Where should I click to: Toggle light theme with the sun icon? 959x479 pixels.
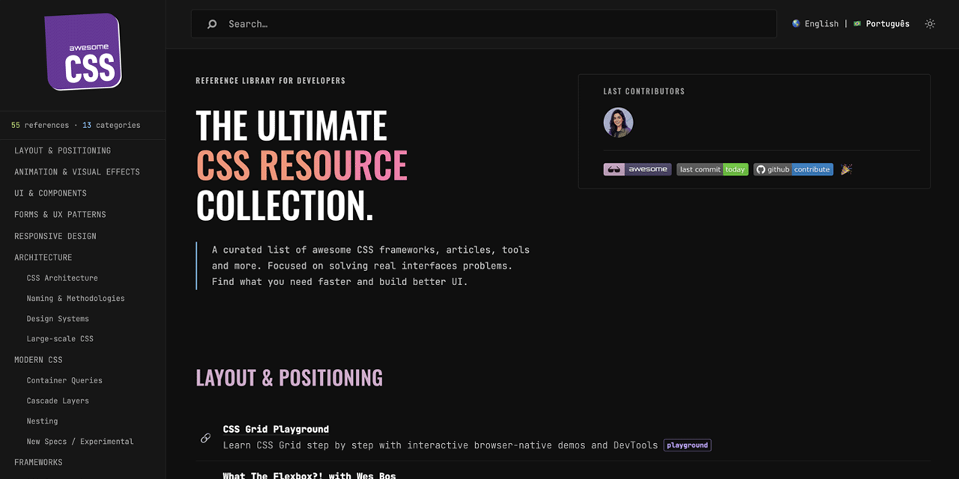(x=930, y=24)
